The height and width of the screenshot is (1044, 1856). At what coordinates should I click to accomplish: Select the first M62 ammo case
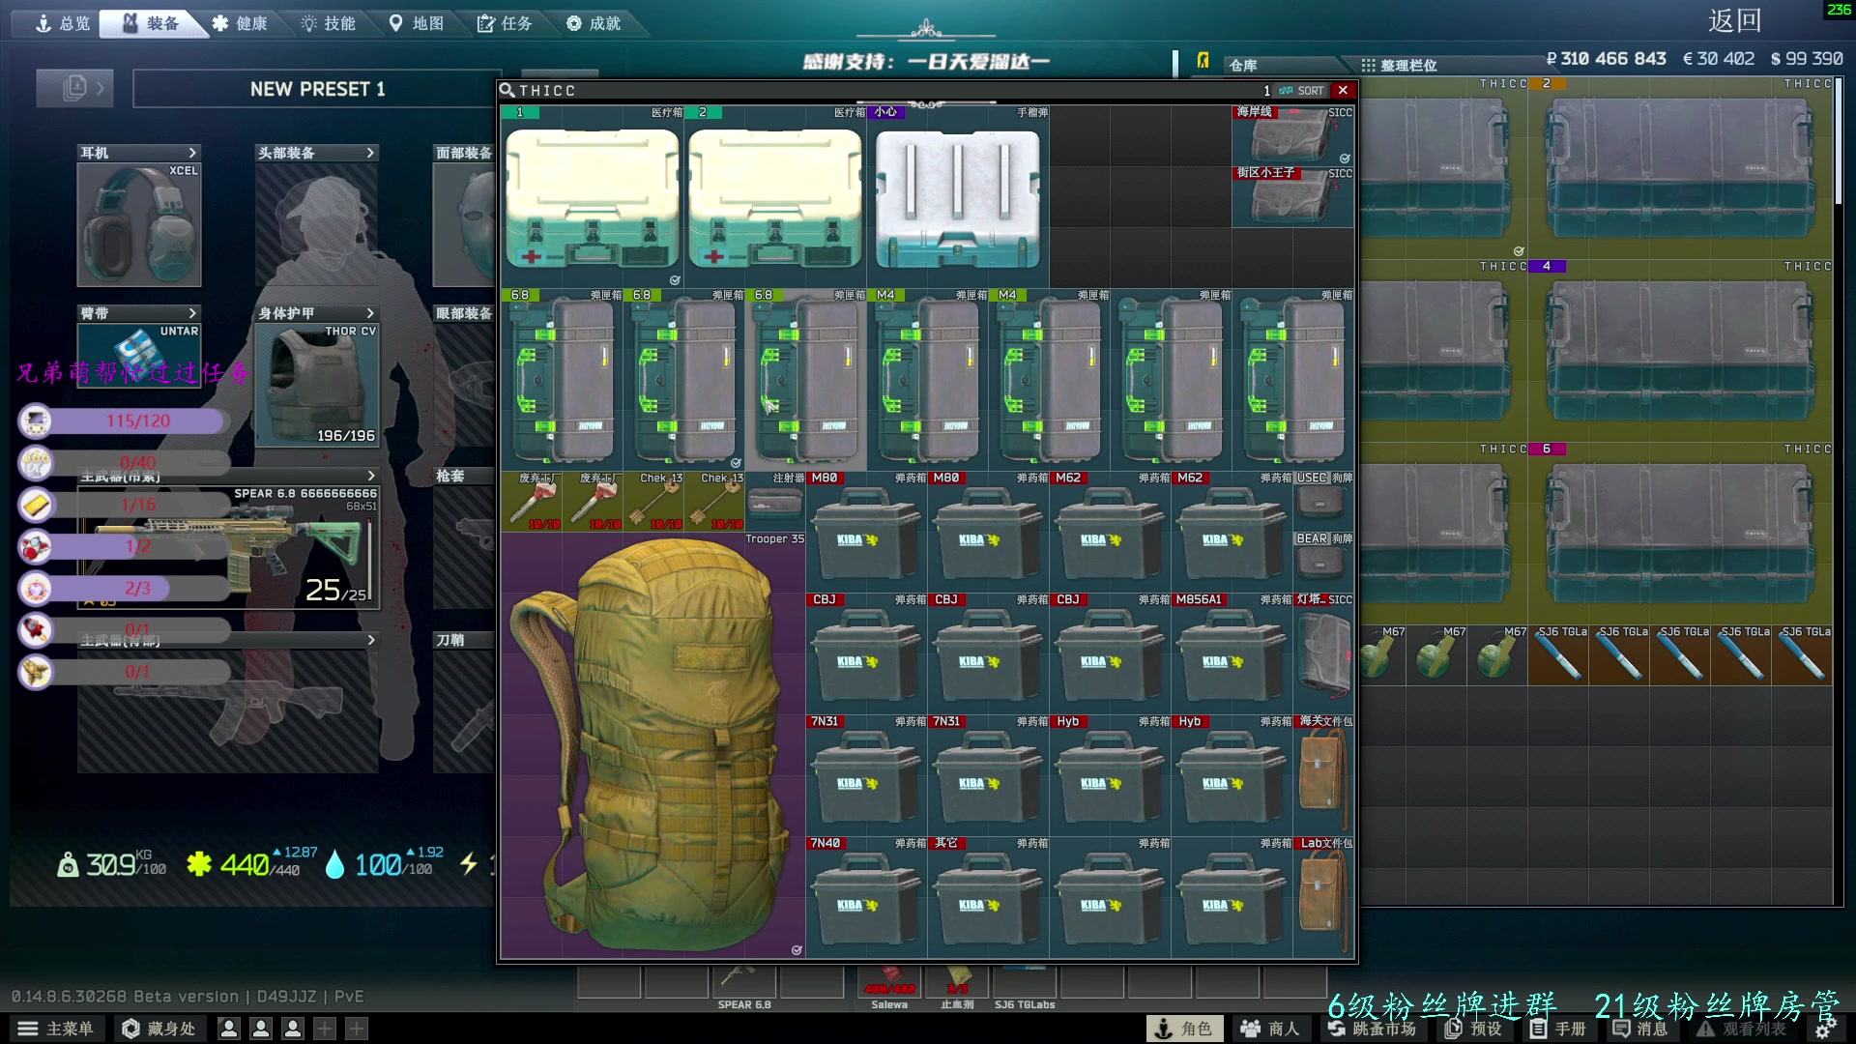(x=1110, y=532)
